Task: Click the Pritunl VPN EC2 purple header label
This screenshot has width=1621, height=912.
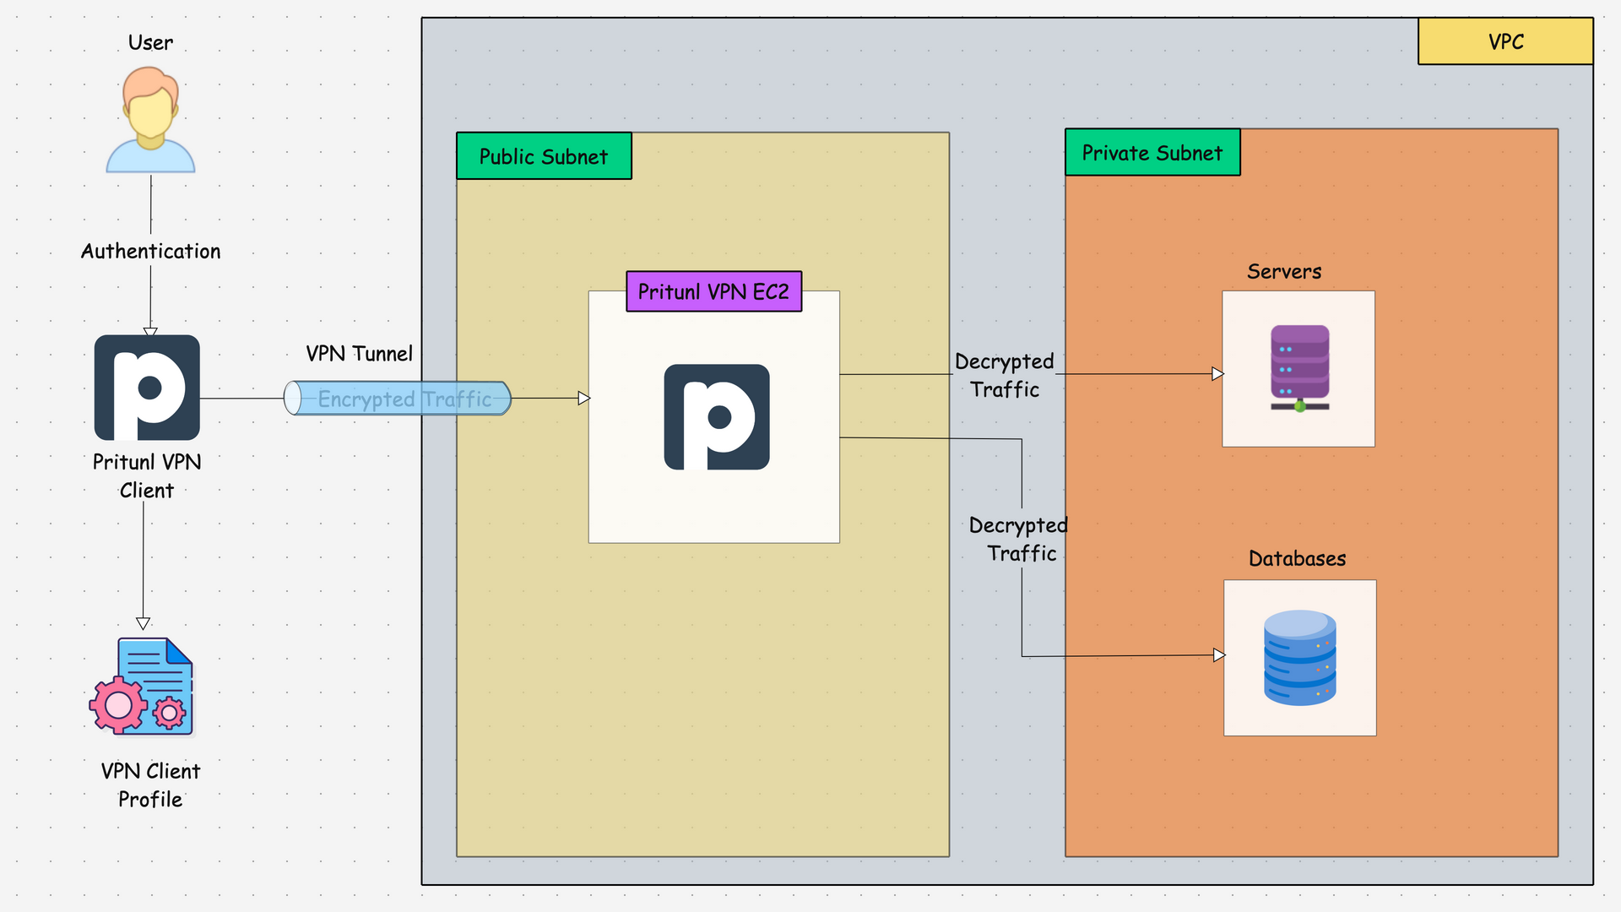Action: coord(713,291)
